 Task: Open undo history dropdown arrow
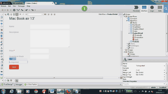click(29, 10)
